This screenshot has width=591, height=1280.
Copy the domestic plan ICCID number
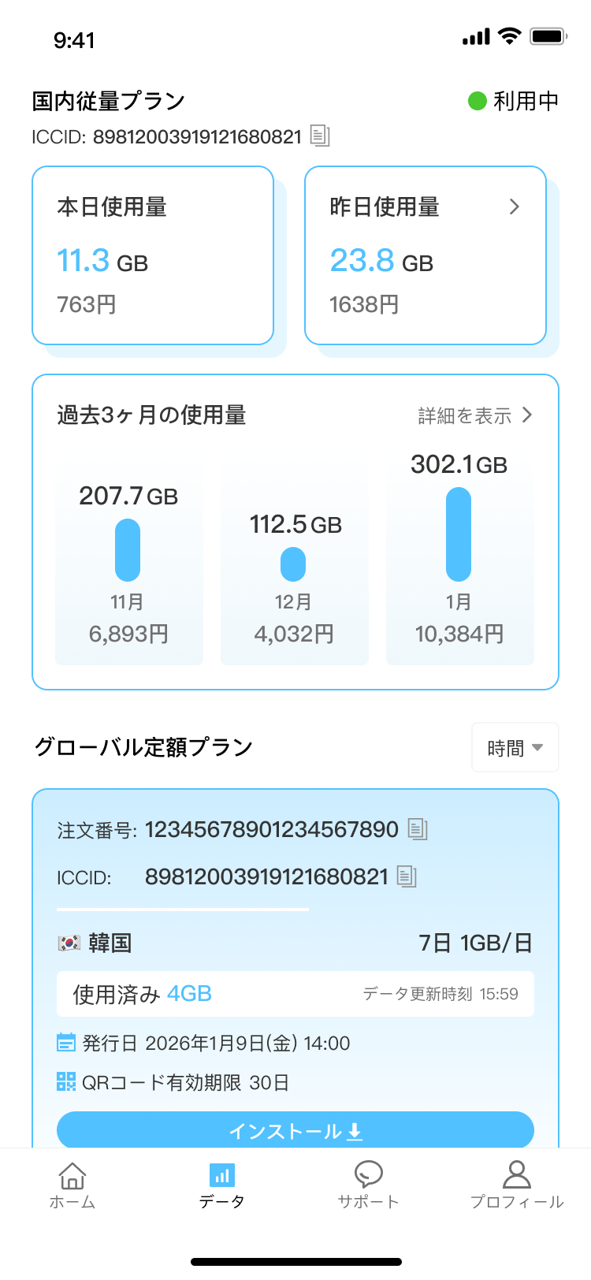click(x=319, y=136)
